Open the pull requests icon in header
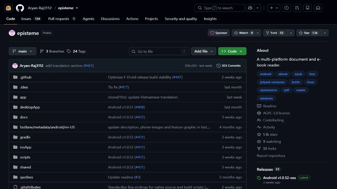Viewport: 337px width, 189px height. pyautogui.click(x=297, y=8)
